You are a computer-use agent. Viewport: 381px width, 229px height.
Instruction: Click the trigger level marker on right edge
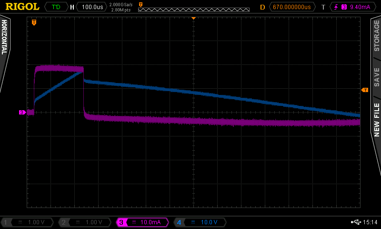pos(365,90)
